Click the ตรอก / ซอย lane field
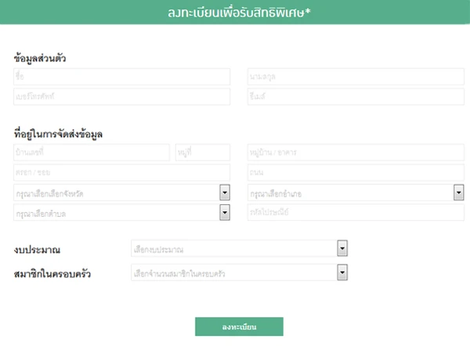This screenshot has height=346, width=470. click(x=121, y=172)
